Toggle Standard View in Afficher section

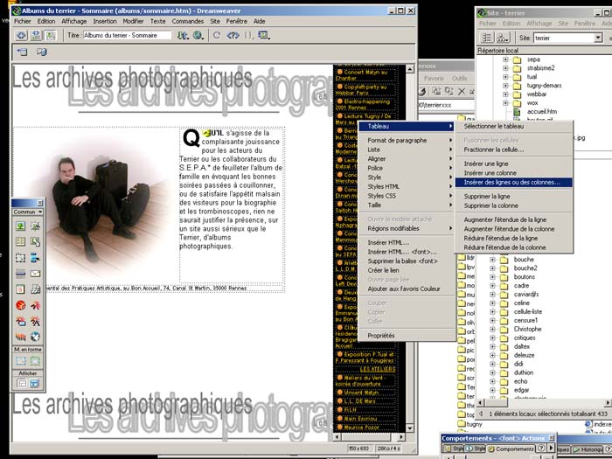tap(22, 384)
